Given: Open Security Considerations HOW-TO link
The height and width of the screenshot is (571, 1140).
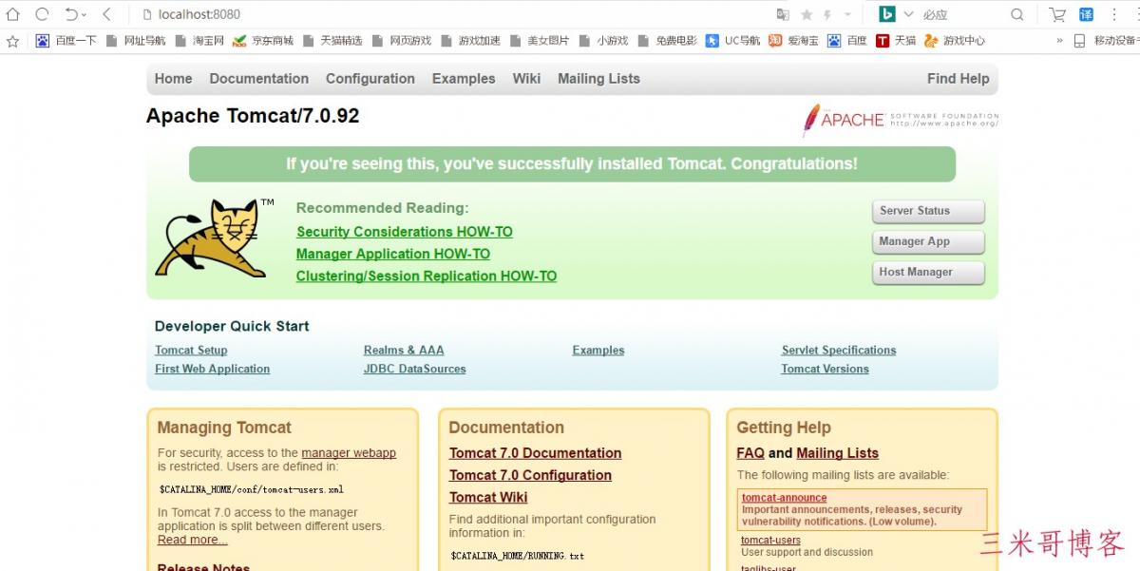Looking at the screenshot, I should (405, 232).
